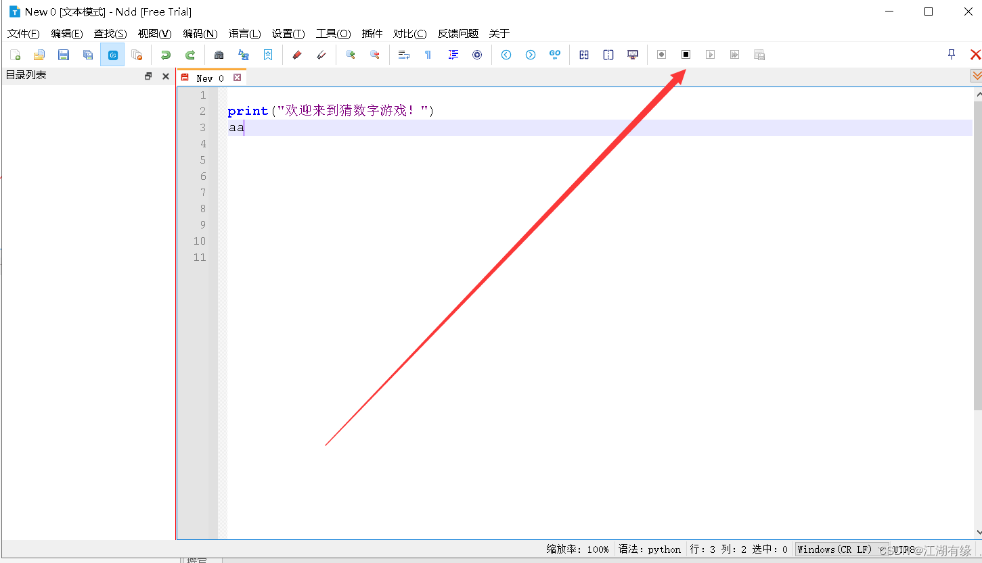982x563 pixels.
Task: Open the Windows(CR LF) line ending dropdown
Action: coord(842,549)
